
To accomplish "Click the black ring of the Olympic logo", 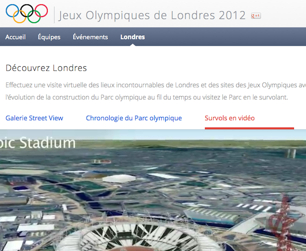I will (27, 10).
